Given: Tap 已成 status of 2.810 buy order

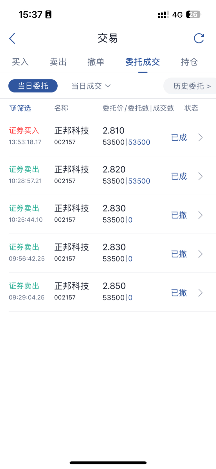Looking at the screenshot, I should (x=179, y=138).
